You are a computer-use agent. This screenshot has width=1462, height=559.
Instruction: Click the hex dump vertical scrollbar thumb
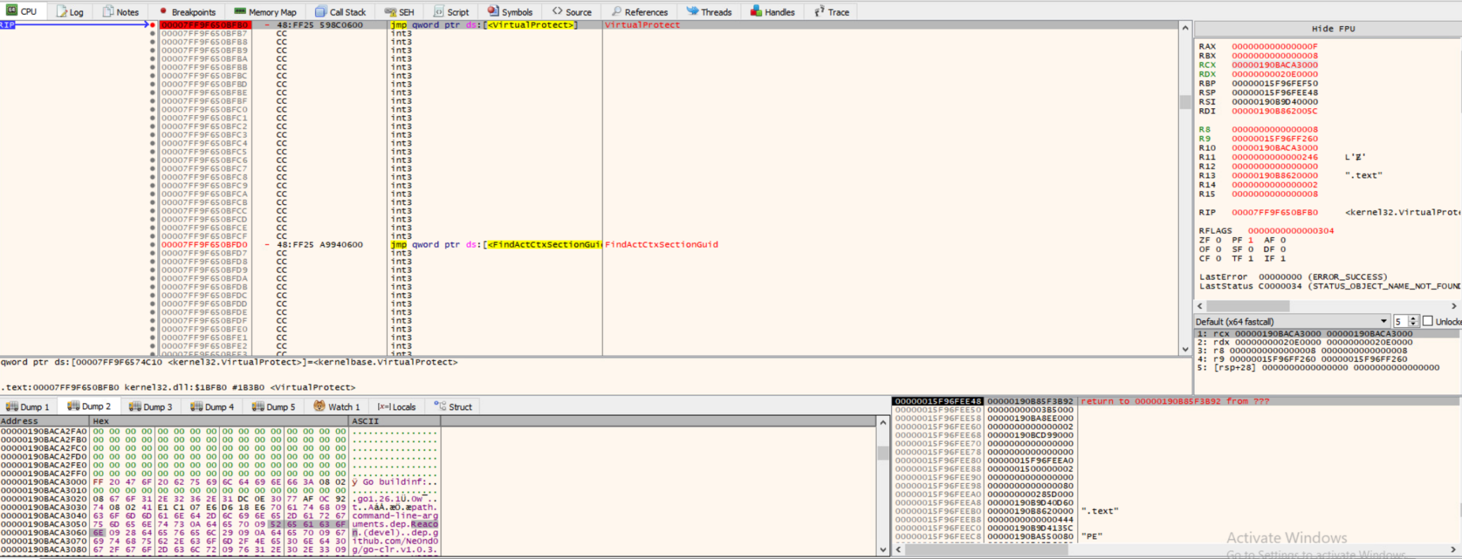[883, 453]
